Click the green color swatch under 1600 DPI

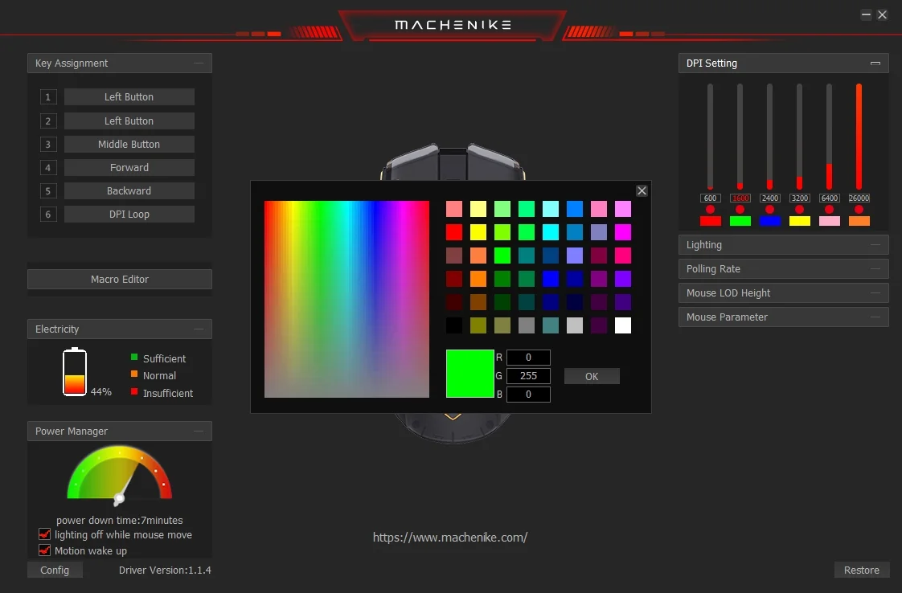coord(740,221)
